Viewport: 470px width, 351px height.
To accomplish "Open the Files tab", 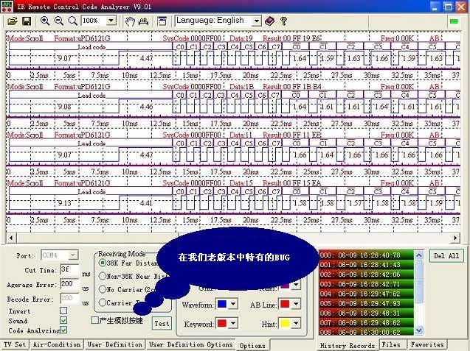I will tap(391, 344).
